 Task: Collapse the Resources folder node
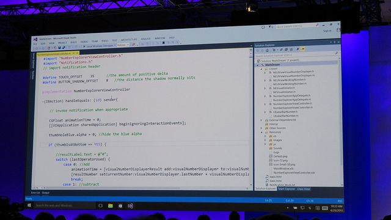261,132
